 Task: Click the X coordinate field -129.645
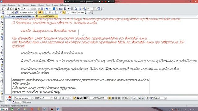point(74,12)
